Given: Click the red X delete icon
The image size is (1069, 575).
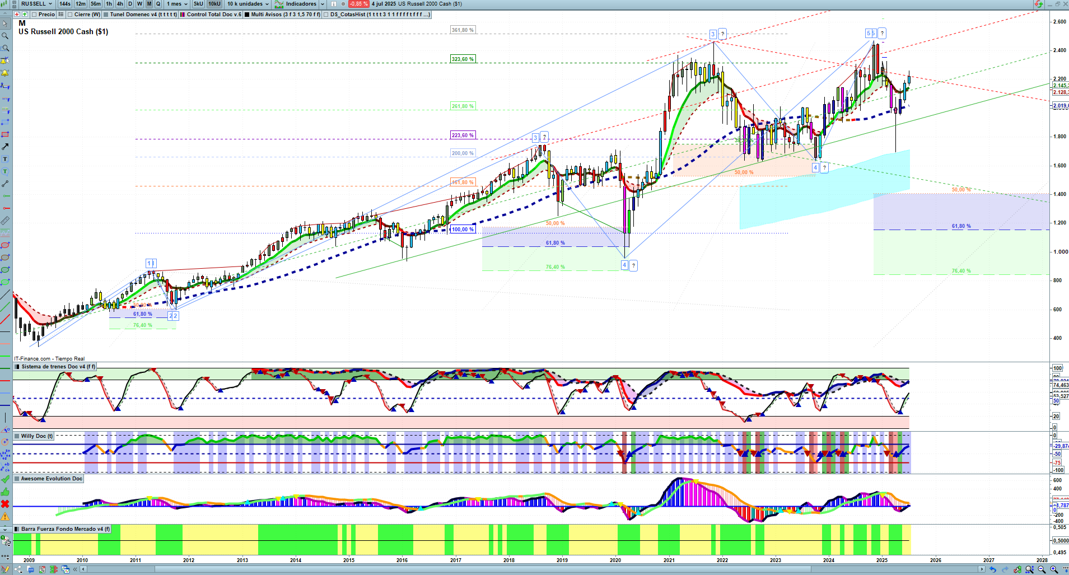Looking at the screenshot, I should pyautogui.click(x=5, y=504).
